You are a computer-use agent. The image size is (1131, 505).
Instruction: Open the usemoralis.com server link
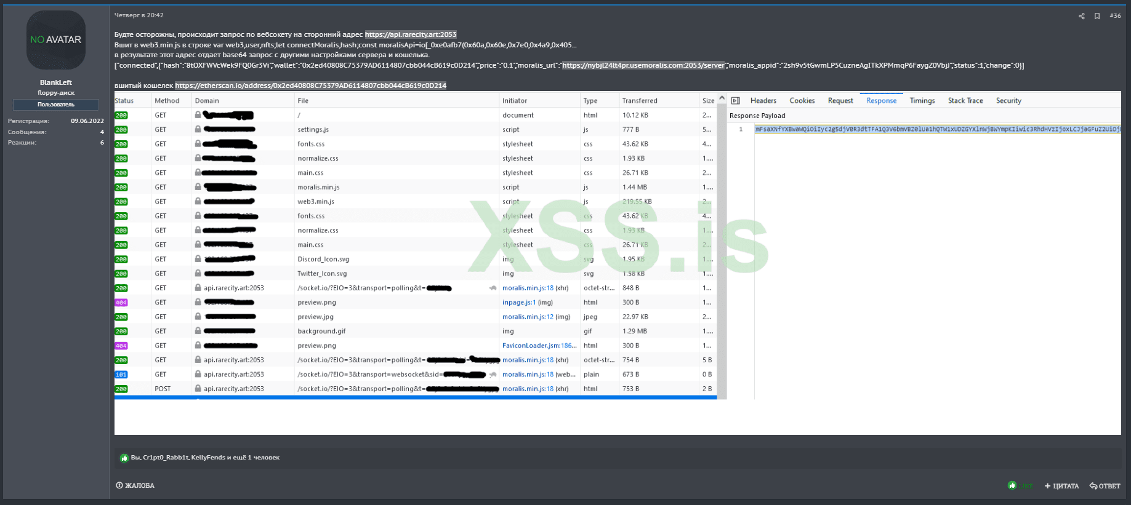point(643,65)
